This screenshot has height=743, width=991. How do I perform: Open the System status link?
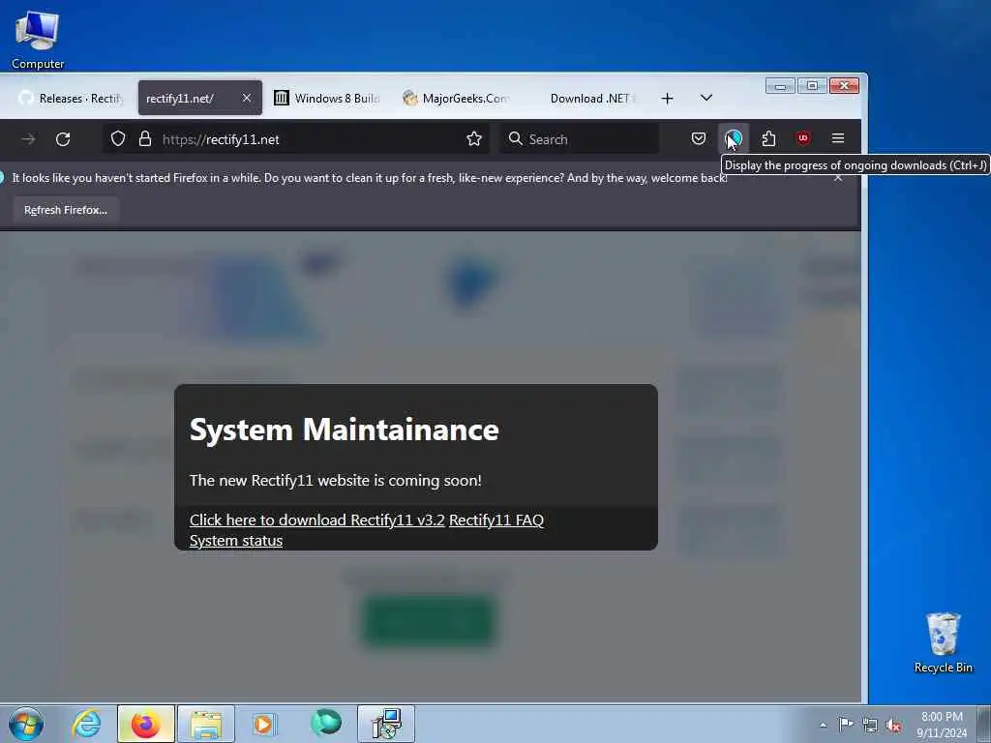pos(236,541)
